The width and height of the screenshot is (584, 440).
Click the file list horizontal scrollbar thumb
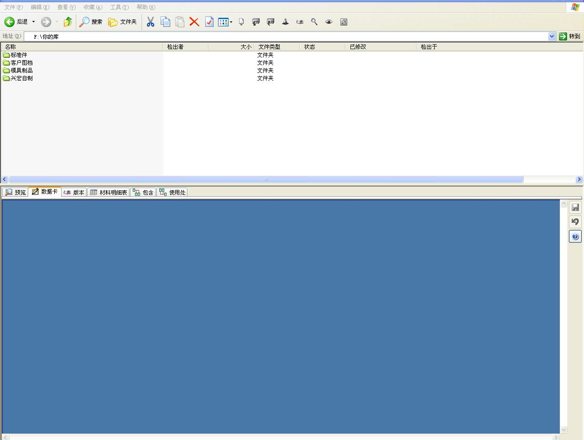(x=266, y=179)
